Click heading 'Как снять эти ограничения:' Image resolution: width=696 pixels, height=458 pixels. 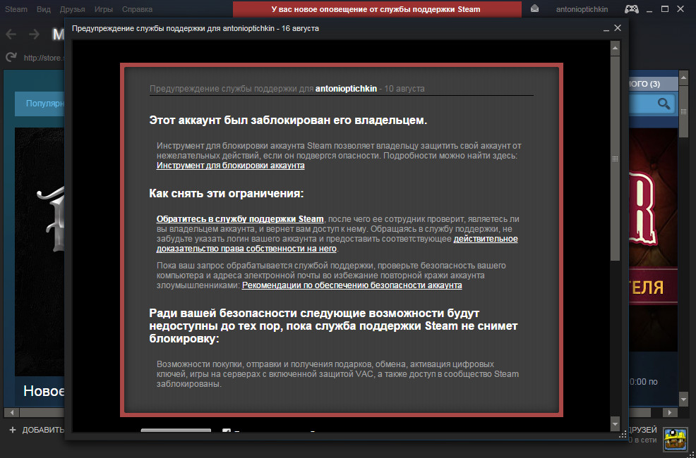tap(227, 194)
